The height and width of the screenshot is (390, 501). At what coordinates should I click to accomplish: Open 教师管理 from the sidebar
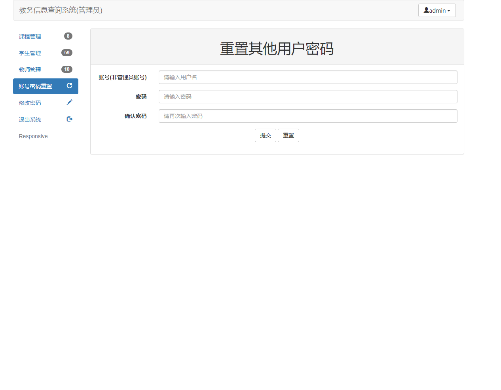tap(30, 69)
